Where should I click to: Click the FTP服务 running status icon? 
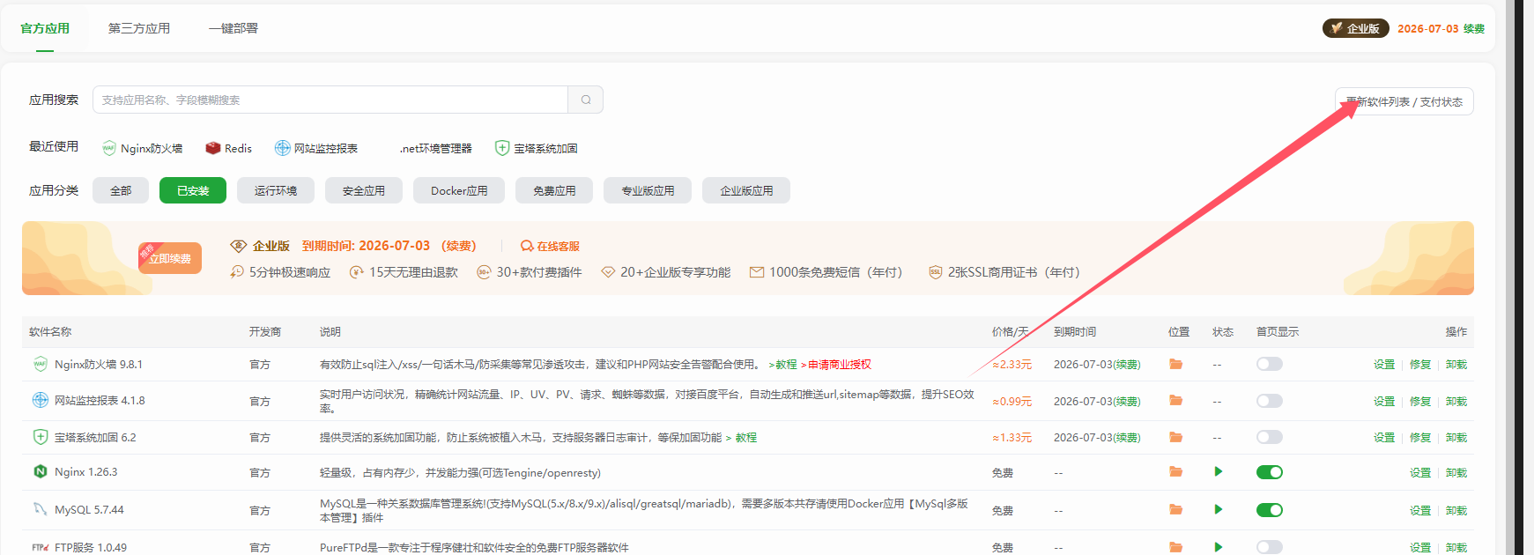1219,547
